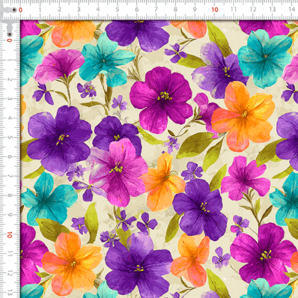This screenshot has width=298, height=298.
Task: Click the number 9 on the top ruler
Action: pos(195,10)
